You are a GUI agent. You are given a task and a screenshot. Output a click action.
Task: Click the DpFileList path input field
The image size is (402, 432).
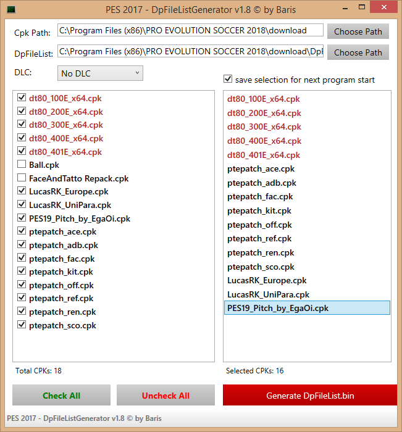(190, 51)
